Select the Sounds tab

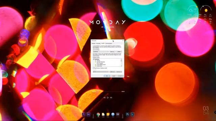click(x=103, y=43)
